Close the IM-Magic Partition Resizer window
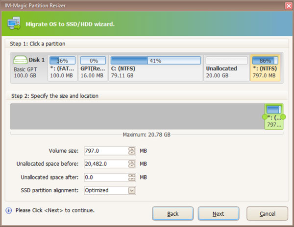The width and height of the screenshot is (294, 227). (289, 6)
